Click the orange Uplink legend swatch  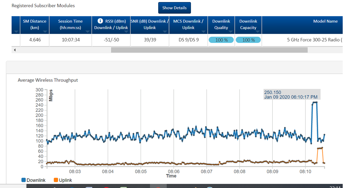pos(56,180)
